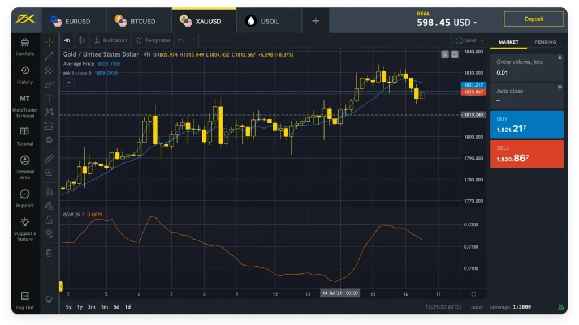The width and height of the screenshot is (579, 325).
Task: Maximize the chart pane
Action: point(455,55)
